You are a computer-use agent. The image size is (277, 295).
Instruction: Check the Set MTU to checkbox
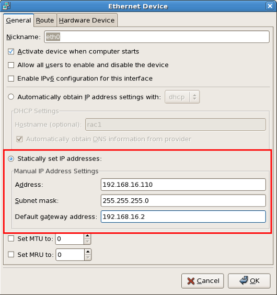click(11, 239)
